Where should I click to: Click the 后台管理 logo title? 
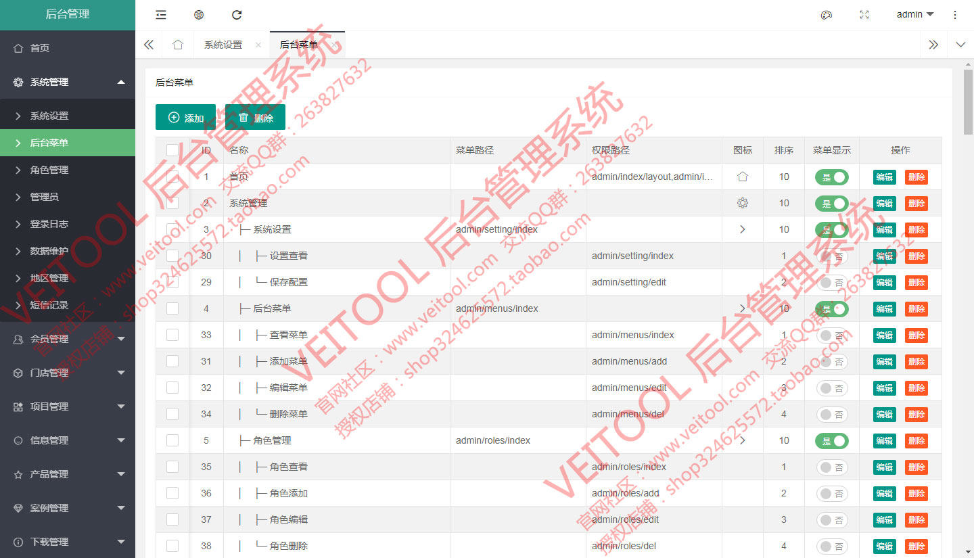(68, 14)
